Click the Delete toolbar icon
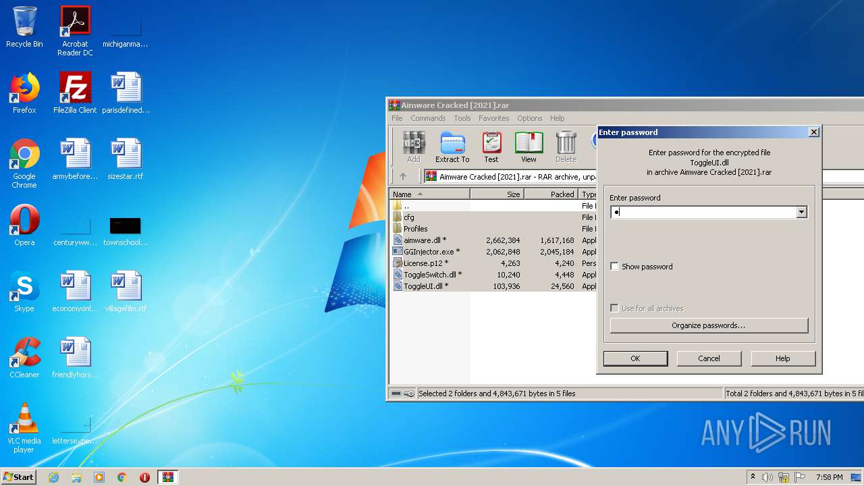This screenshot has height=486, width=864. [x=566, y=146]
